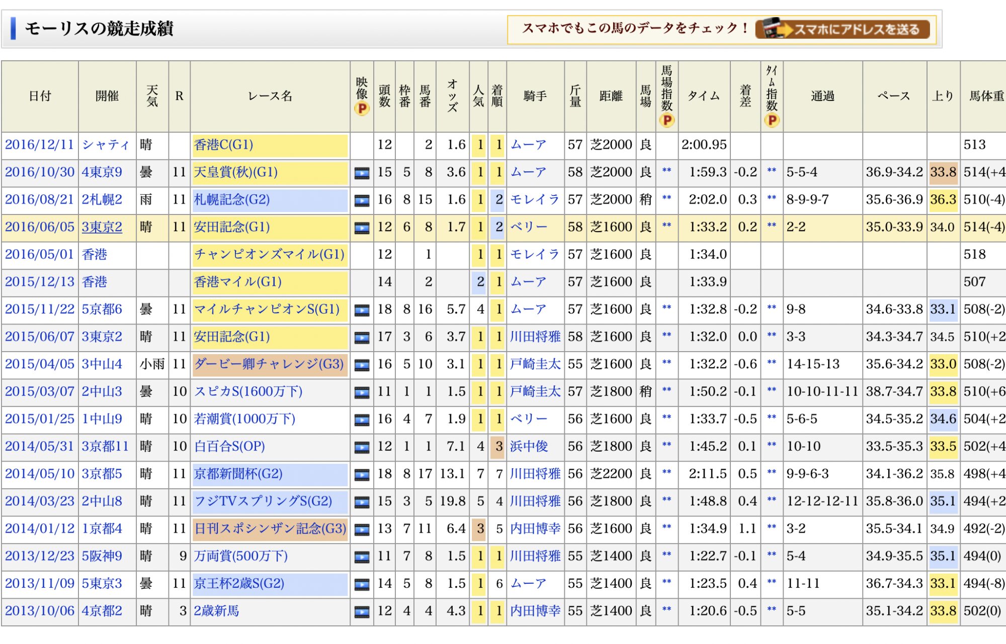1006x644 pixels.
Task: Open date link 2016/12/11
Action: click(x=39, y=145)
